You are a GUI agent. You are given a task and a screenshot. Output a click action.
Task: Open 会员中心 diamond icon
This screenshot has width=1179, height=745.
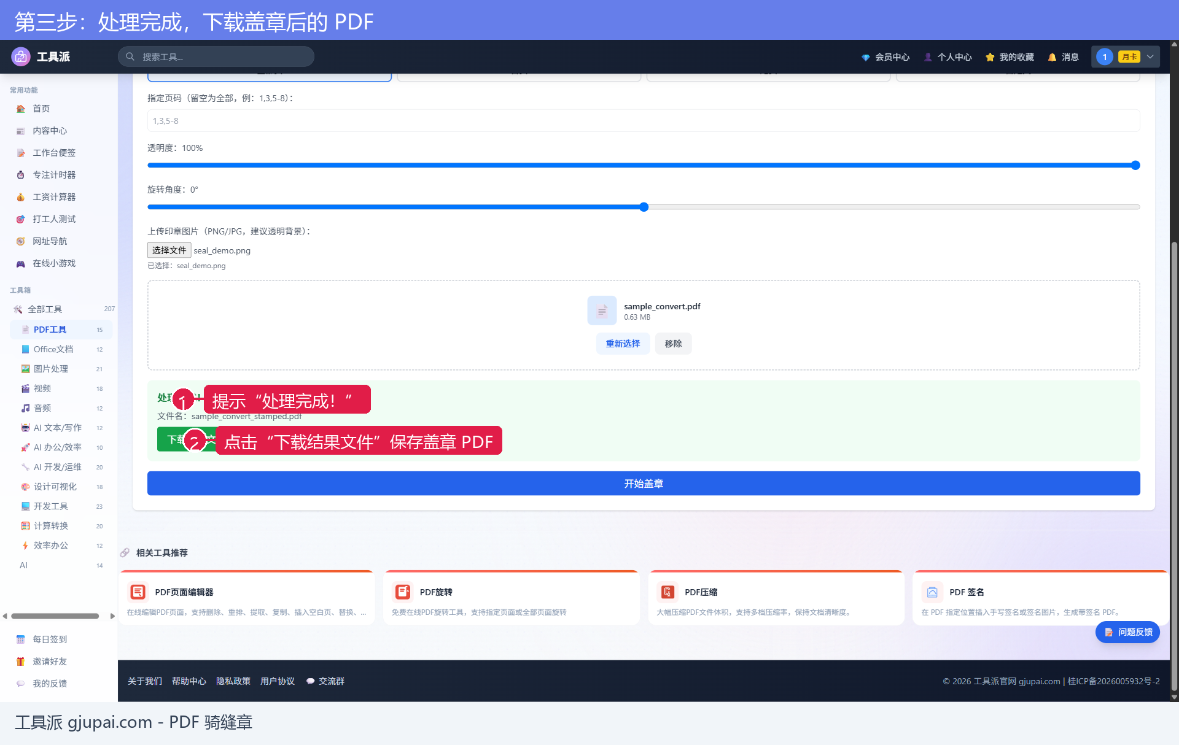coord(865,57)
